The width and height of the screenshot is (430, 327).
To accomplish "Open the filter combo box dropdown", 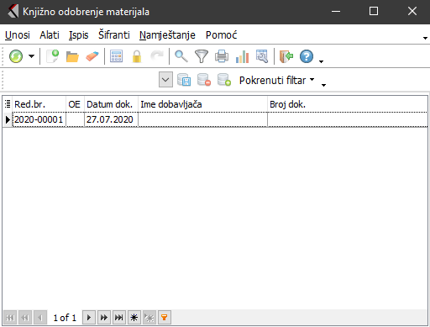I will (x=165, y=80).
